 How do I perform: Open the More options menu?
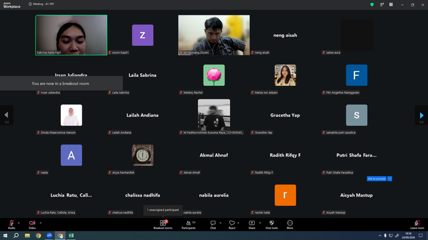click(290, 225)
